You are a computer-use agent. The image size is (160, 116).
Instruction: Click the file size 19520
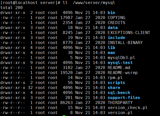tap(66, 73)
